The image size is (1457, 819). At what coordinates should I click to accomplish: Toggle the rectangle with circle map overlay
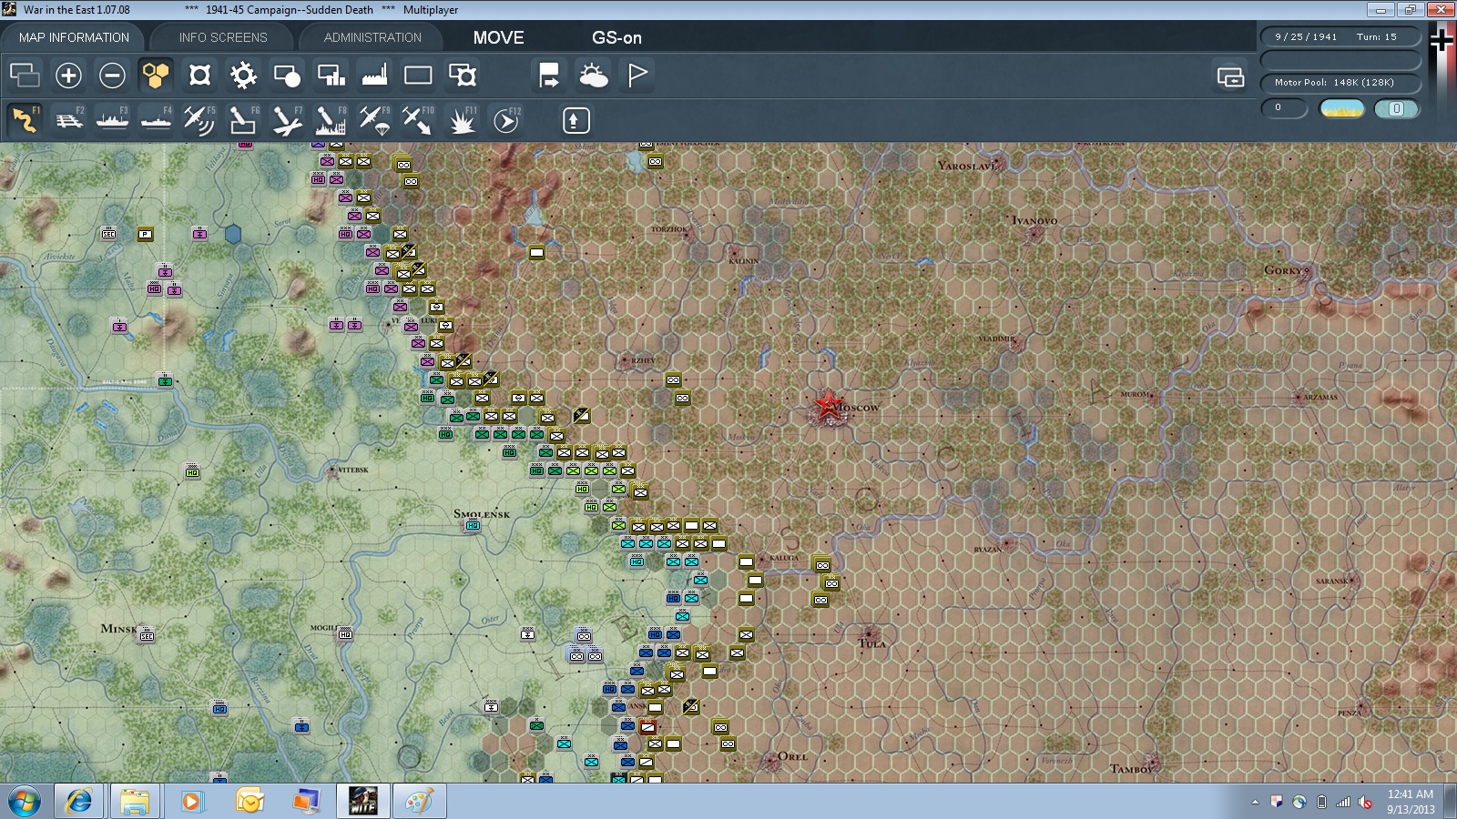tap(287, 76)
